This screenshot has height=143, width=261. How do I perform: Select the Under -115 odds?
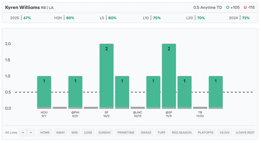(x=249, y=7)
